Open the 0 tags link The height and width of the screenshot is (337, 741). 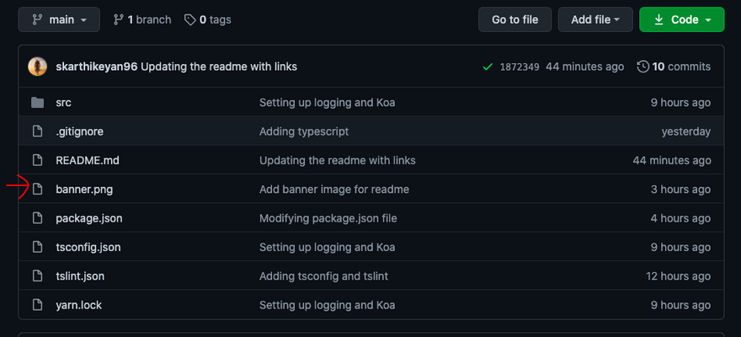click(x=207, y=19)
